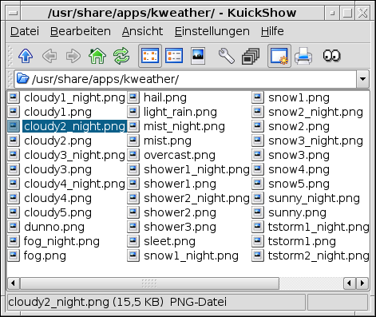Open the Hilfe menu
Image resolution: width=376 pixels, height=317 pixels.
coord(272,31)
